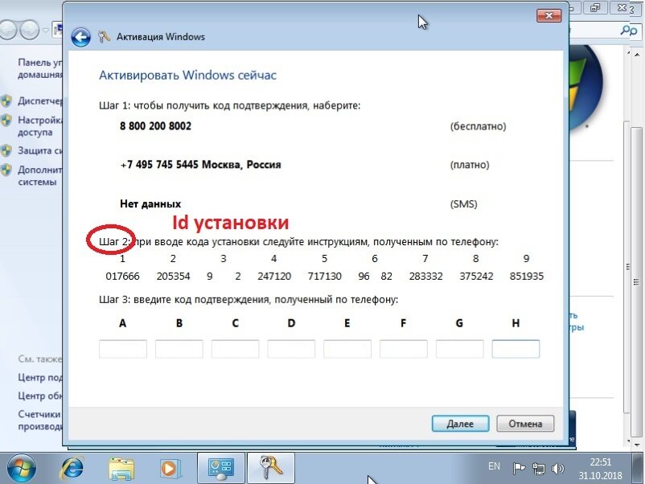Focus confirmation code field G
The width and height of the screenshot is (645, 484).
point(459,349)
